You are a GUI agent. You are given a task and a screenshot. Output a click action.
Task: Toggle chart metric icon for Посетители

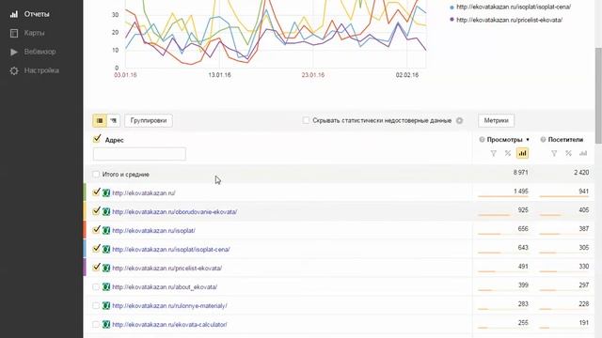pos(583,154)
